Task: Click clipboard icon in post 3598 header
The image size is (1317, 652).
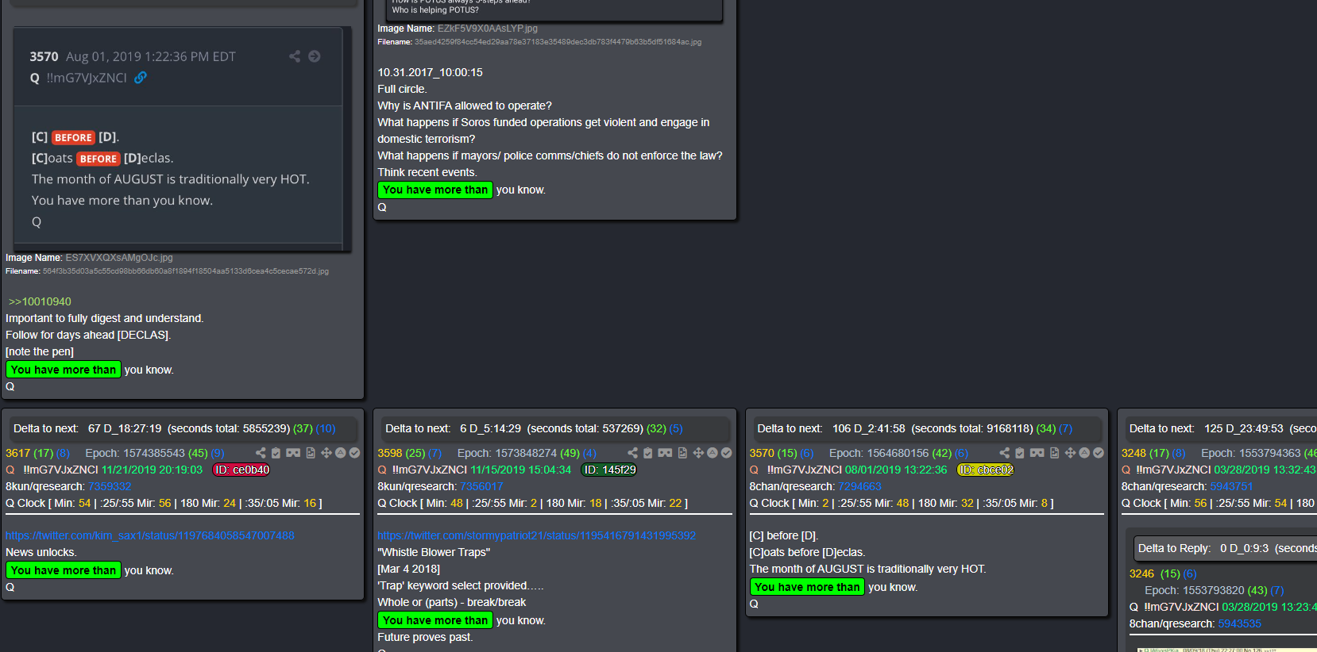Action: click(647, 453)
